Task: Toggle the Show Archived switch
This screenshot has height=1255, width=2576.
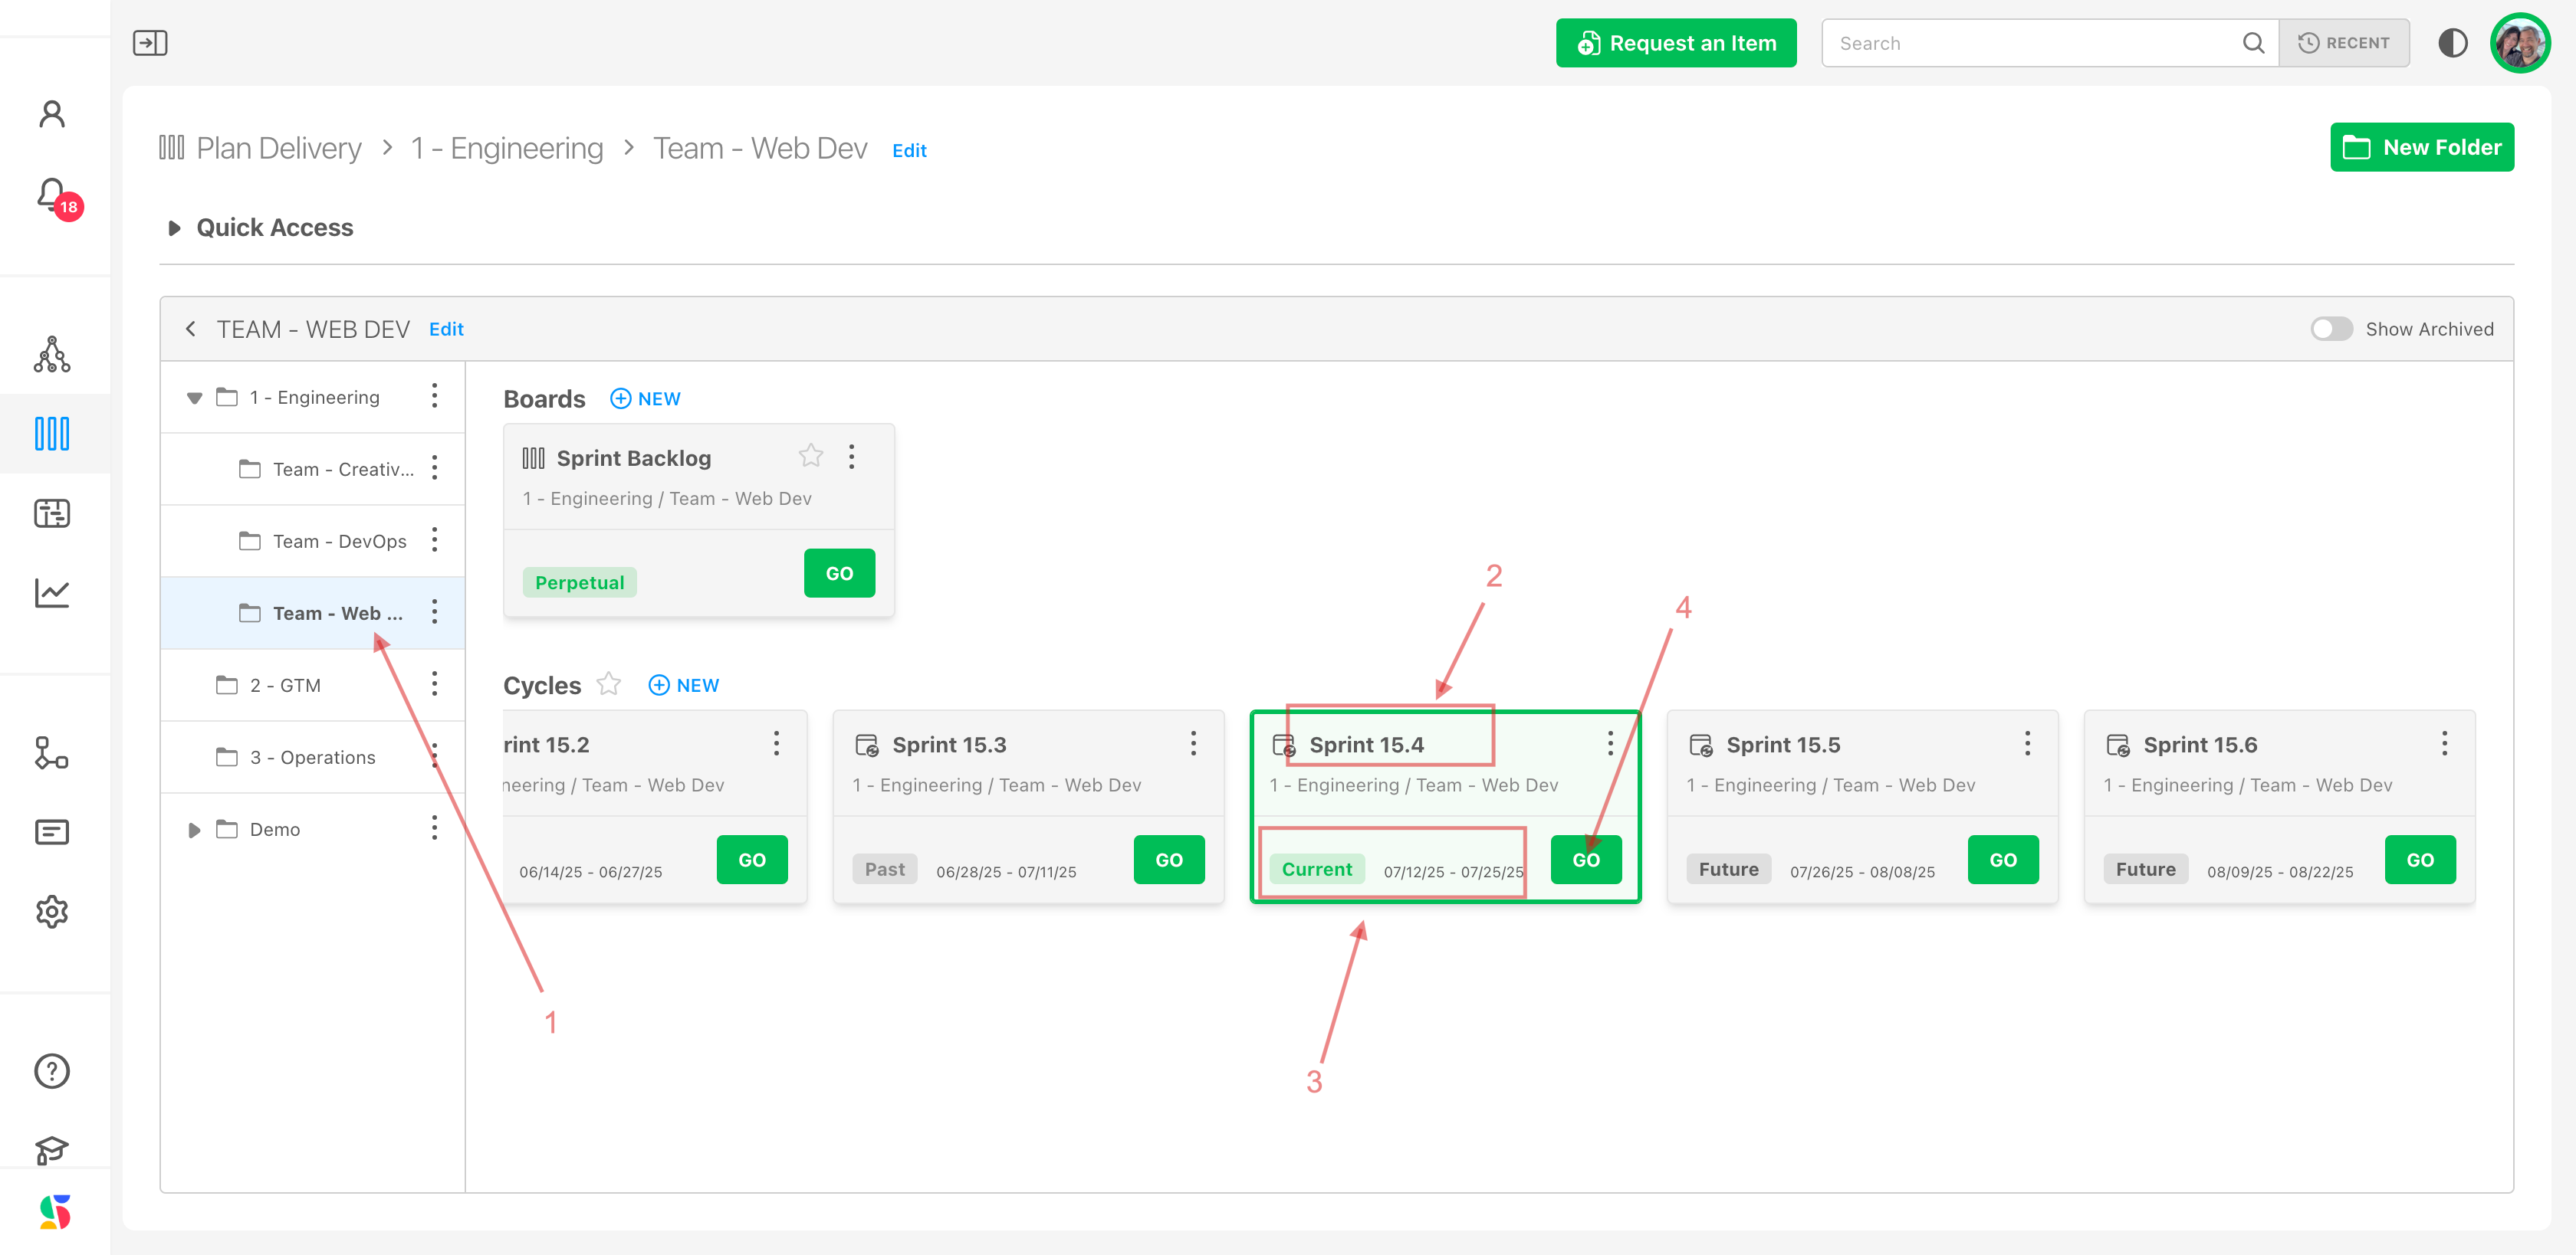Action: coord(2331,329)
